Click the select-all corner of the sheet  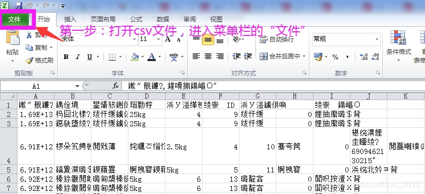[9, 96]
